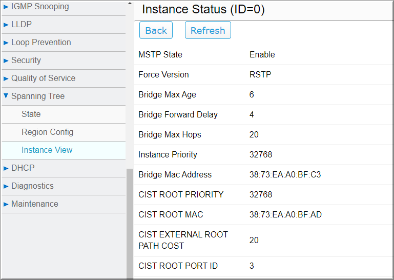Click the sidebar scrollbar thumb
This screenshot has width=394, height=280.
[x=130, y=224]
